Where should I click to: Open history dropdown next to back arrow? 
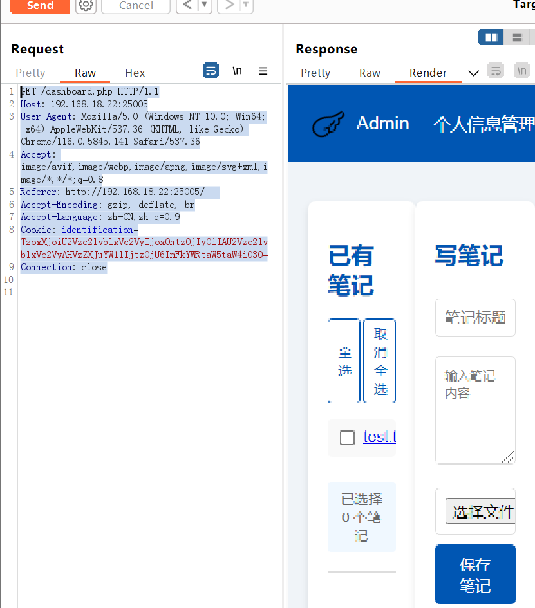pyautogui.click(x=205, y=6)
